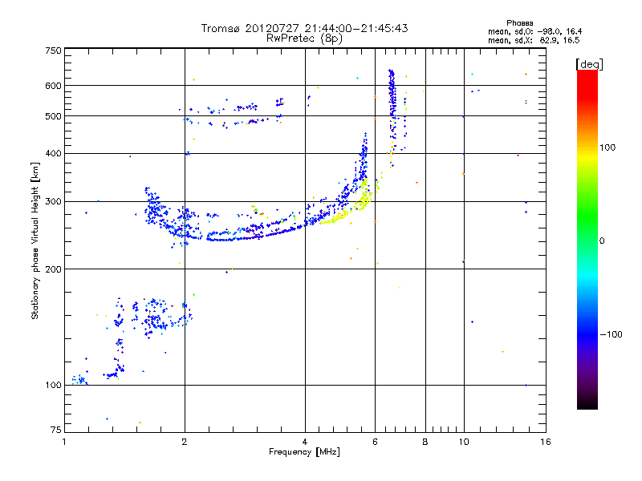Click the colorbar tick label '100'
The height and width of the screenshot is (481, 642).
tap(607, 148)
